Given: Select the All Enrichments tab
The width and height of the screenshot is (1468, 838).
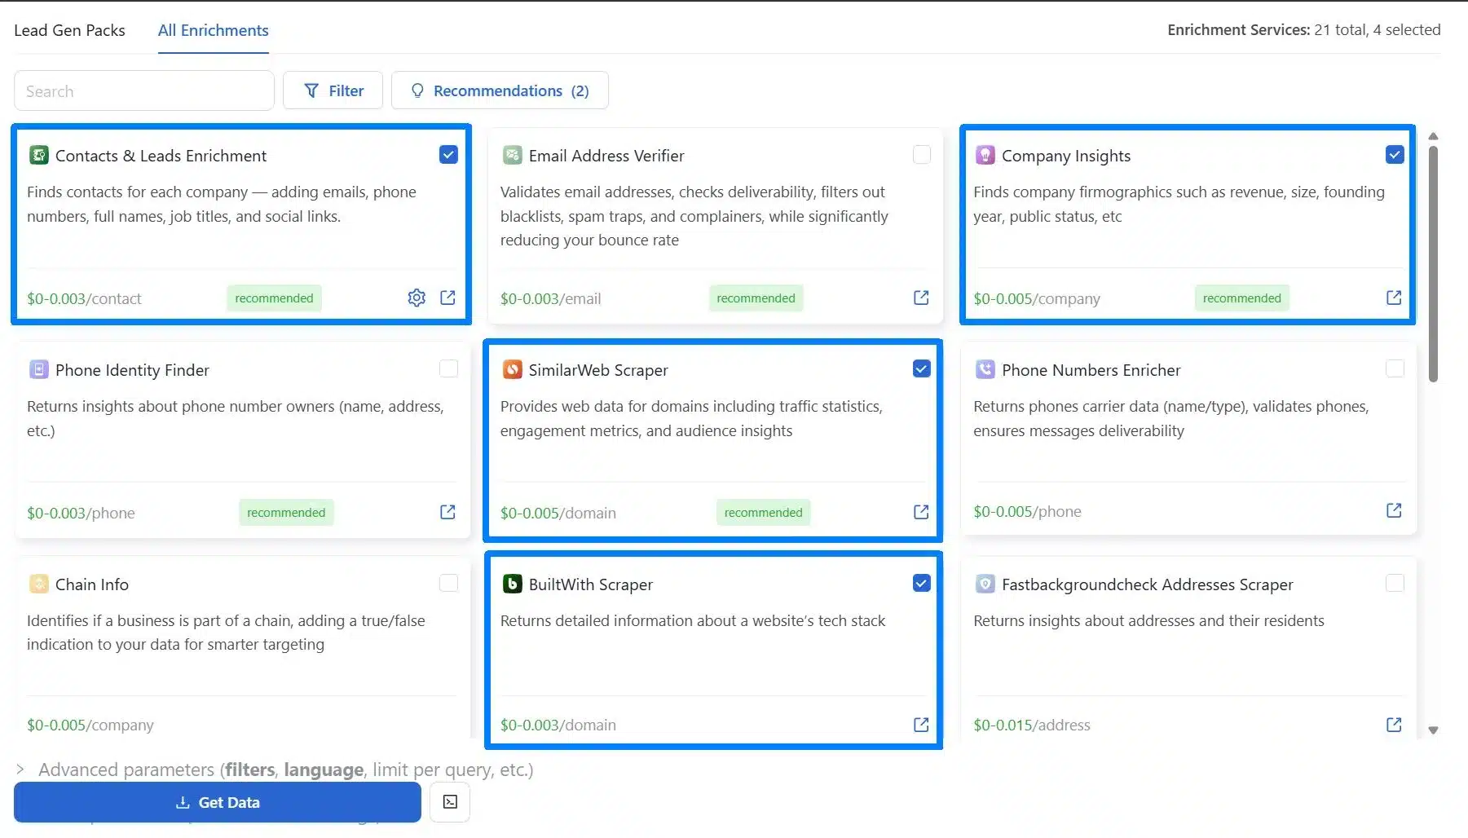Looking at the screenshot, I should [213, 30].
